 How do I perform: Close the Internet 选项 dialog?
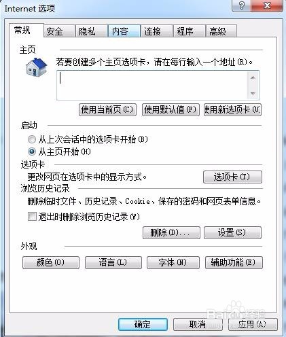[x=267, y=5]
